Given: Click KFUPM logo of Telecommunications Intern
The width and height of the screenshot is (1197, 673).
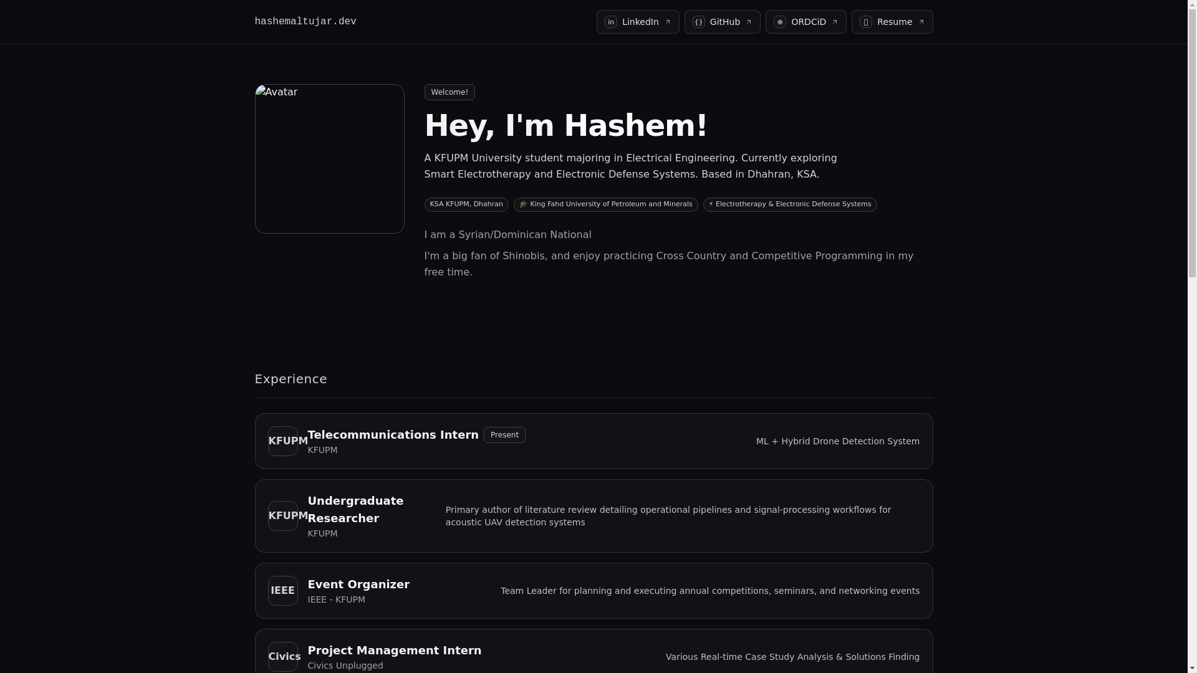Looking at the screenshot, I should pos(283,441).
